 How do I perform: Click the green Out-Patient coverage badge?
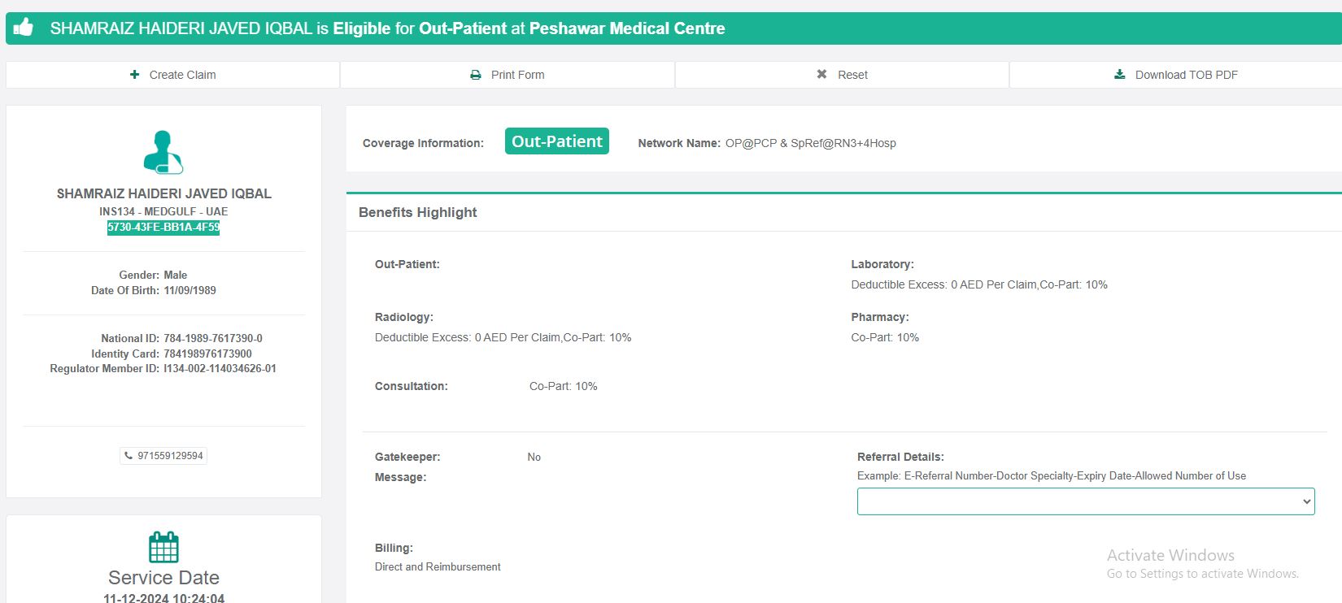point(556,141)
